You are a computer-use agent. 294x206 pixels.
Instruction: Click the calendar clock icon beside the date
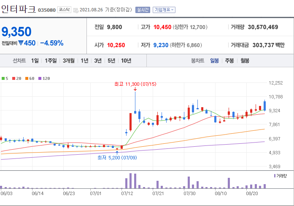(76, 10)
